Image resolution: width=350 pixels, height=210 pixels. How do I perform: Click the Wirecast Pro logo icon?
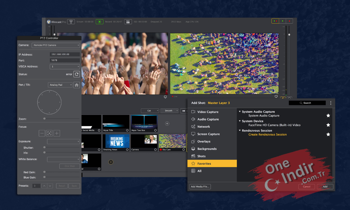click(x=49, y=22)
